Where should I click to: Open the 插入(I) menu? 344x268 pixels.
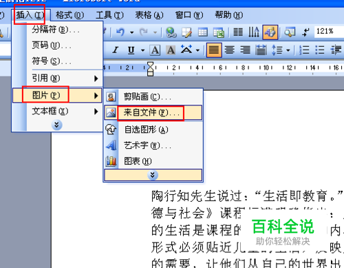click(30, 15)
